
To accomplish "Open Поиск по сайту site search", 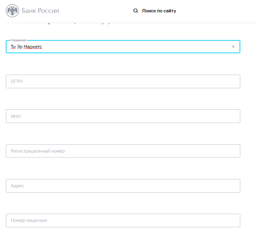I will [159, 11].
